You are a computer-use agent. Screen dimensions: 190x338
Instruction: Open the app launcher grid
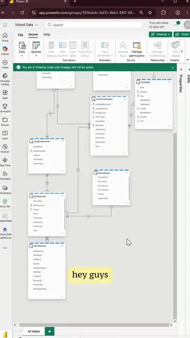5,25
